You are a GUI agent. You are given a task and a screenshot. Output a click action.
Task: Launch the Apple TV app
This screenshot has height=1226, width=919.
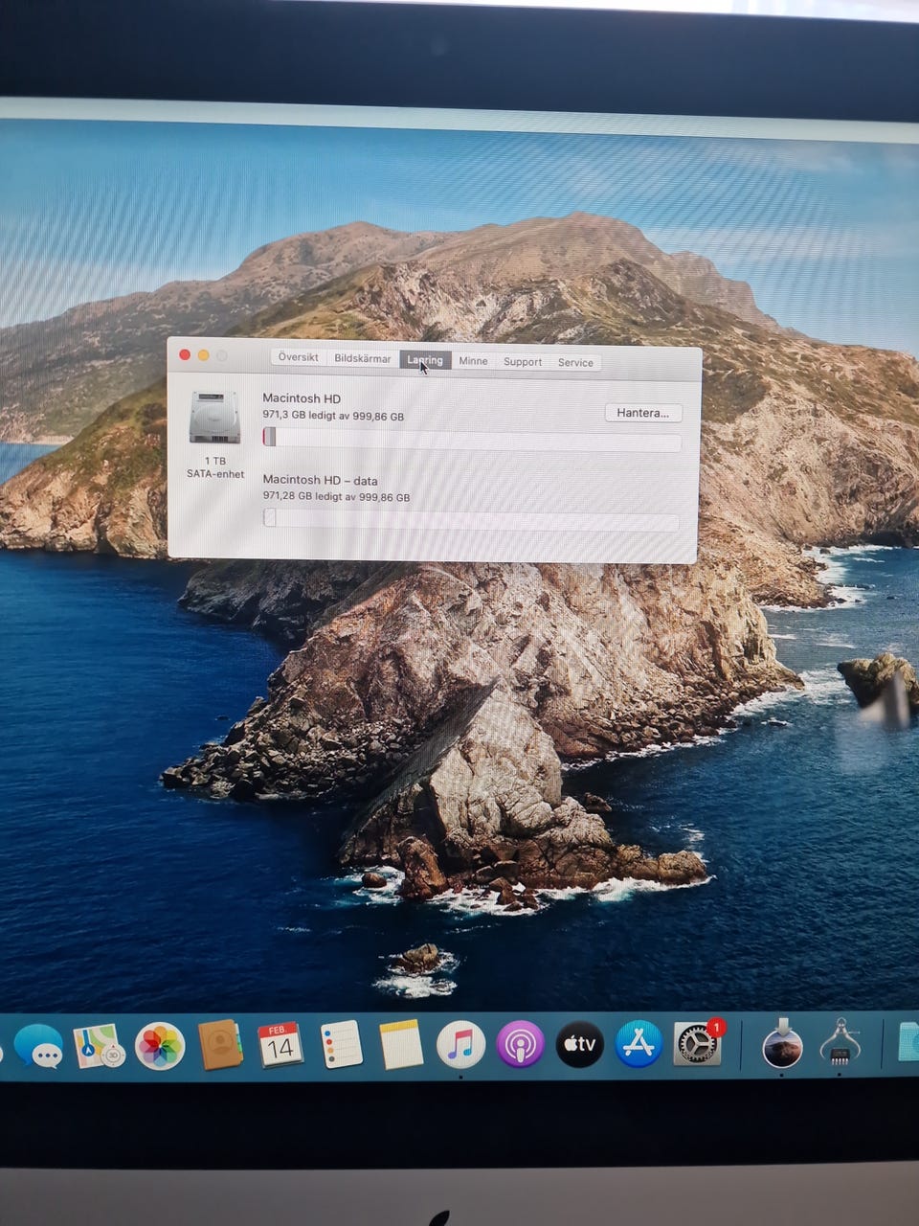click(579, 1044)
